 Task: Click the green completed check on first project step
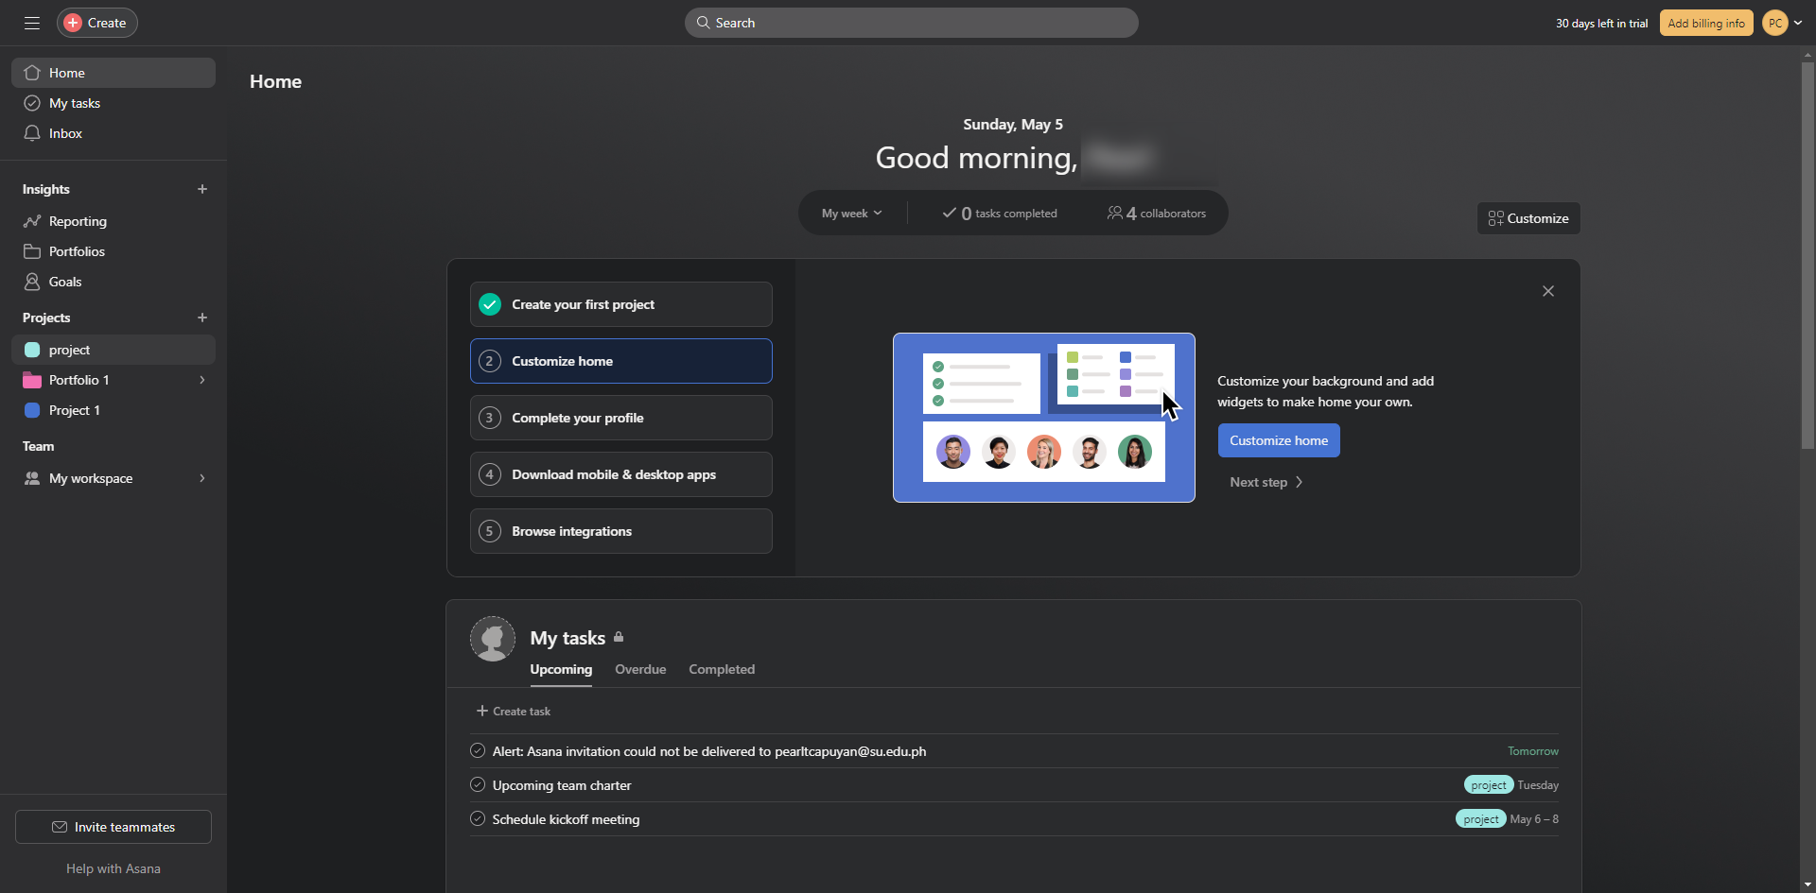(490, 304)
